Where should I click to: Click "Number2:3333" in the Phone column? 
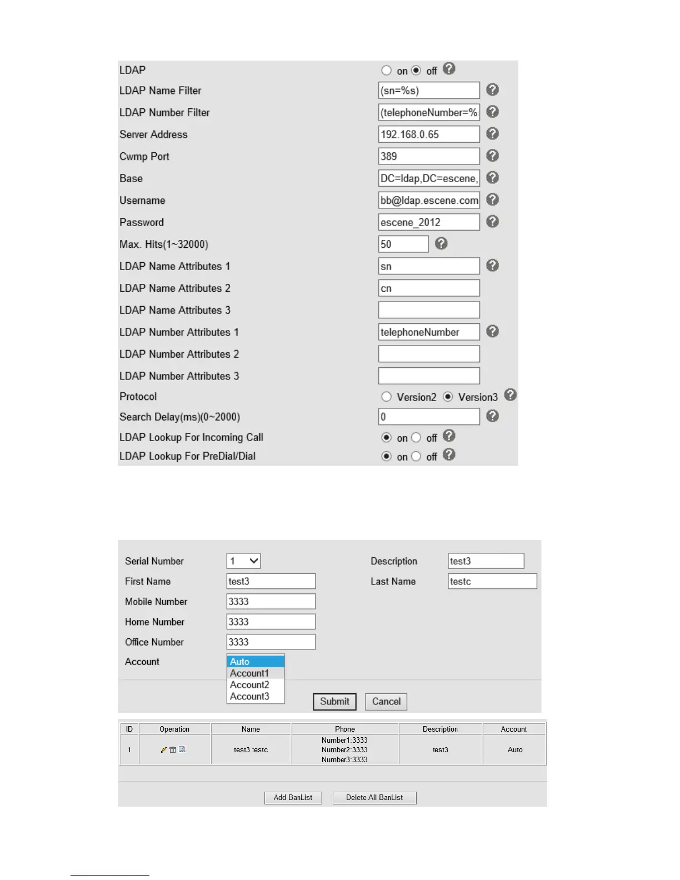(x=344, y=750)
